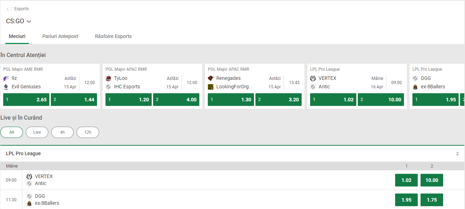Click the IHC Esports shield logo
Viewport: 465px width, 209px height.
(108, 87)
